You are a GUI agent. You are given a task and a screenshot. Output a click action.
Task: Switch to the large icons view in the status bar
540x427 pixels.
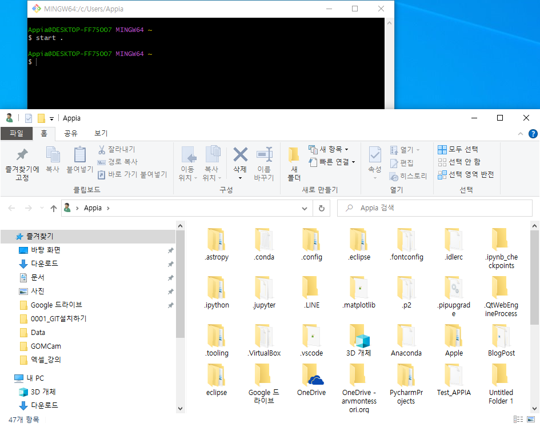click(531, 419)
